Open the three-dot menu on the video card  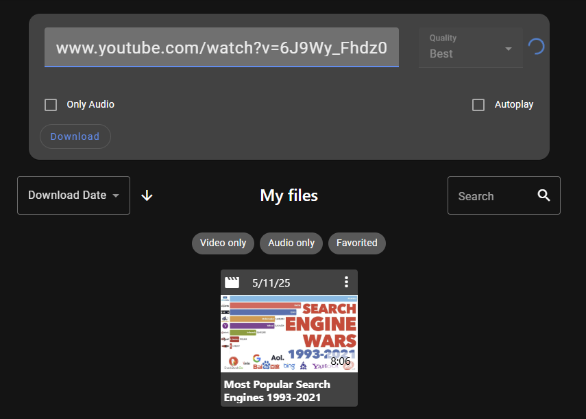tap(346, 282)
